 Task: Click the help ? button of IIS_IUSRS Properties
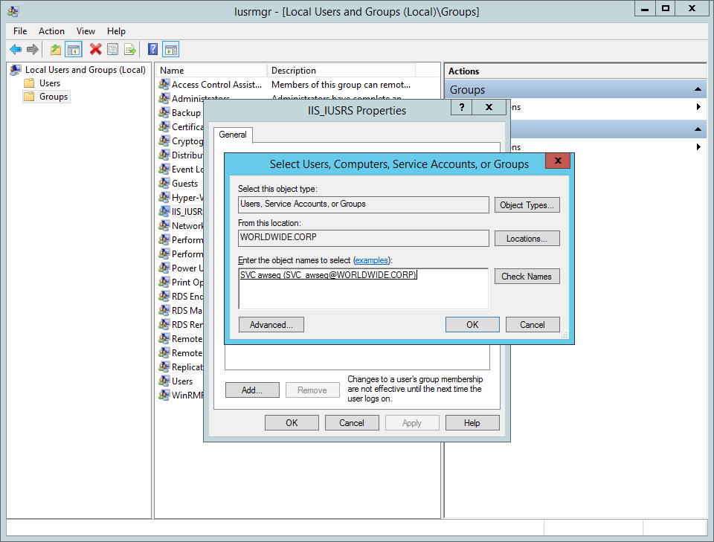(x=461, y=107)
